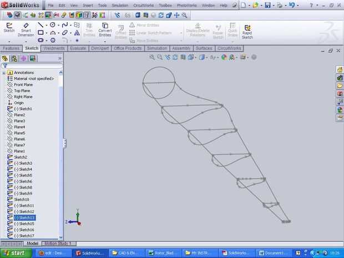Select the Slot sketch tool
Screen dimensions: 344x258
[41, 40]
